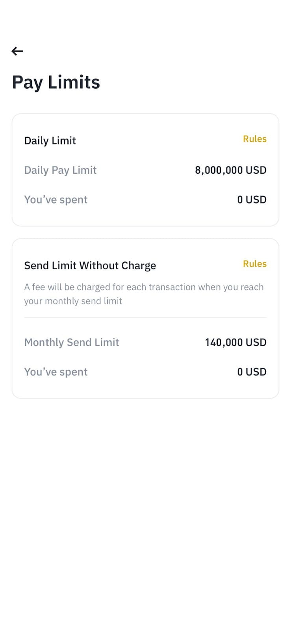Tap You've spent label in Send Limit card
291x630 pixels.
pyautogui.click(x=56, y=372)
